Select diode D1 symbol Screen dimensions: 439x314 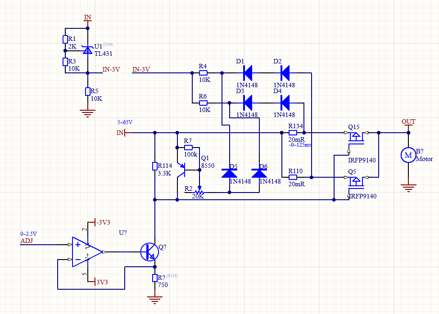pyautogui.click(x=248, y=73)
